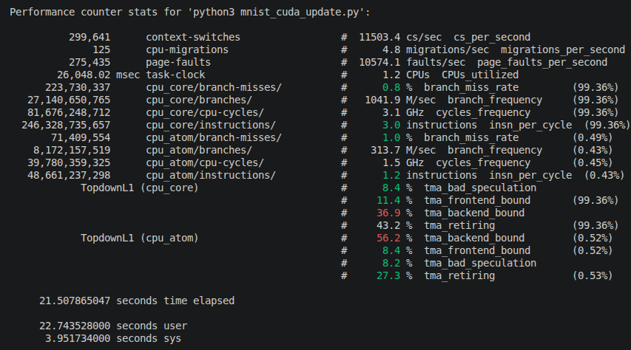Select the red 36.9 % tma_backend_bound value

coord(394,213)
